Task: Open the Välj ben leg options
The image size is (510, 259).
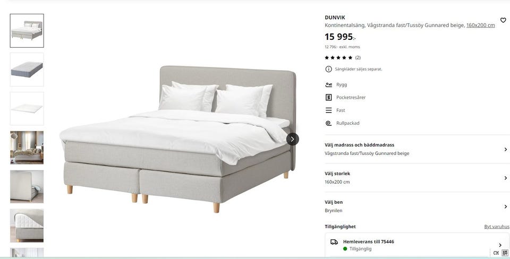Action: coord(416,206)
